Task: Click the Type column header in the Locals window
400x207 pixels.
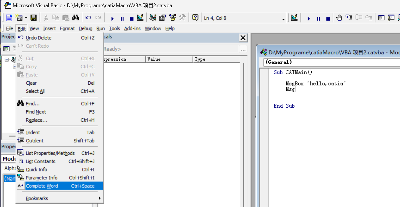Action: [216, 59]
